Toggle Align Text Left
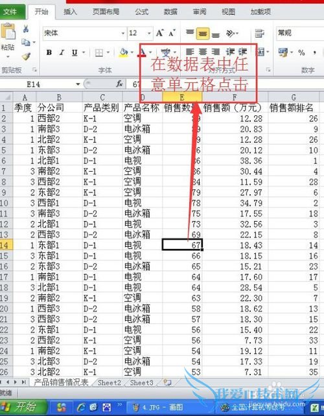The height and width of the screenshot is (416, 324). [x=190, y=52]
